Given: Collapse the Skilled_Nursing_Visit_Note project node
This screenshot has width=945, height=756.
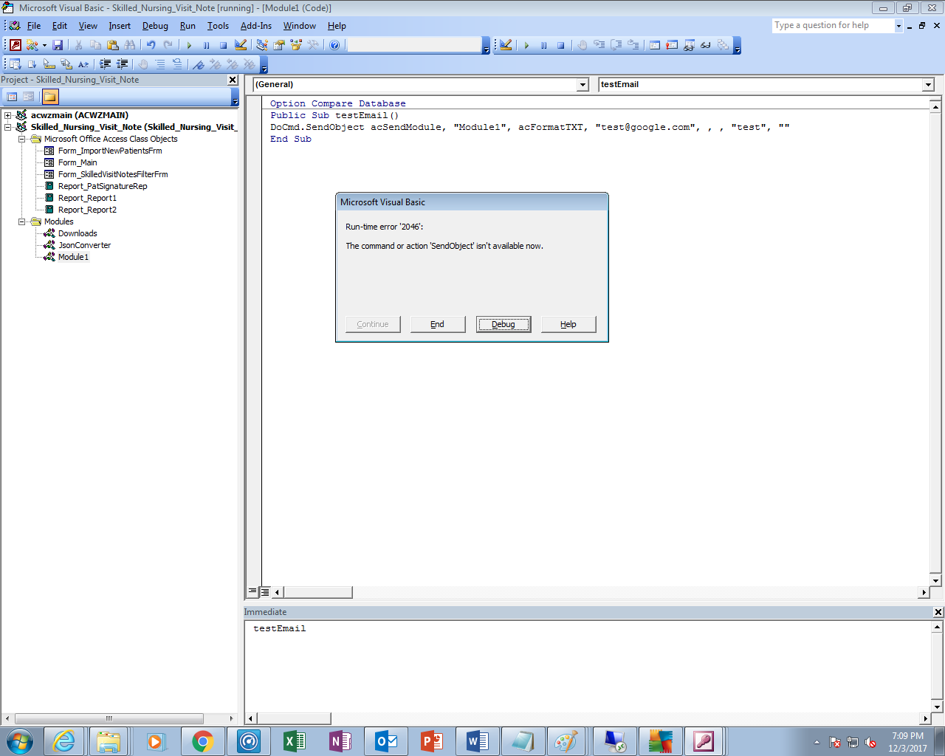Looking at the screenshot, I should pos(7,127).
